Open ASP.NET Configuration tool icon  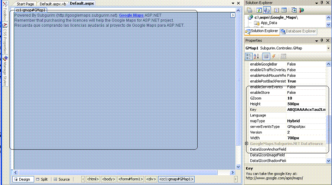coord(302,10)
